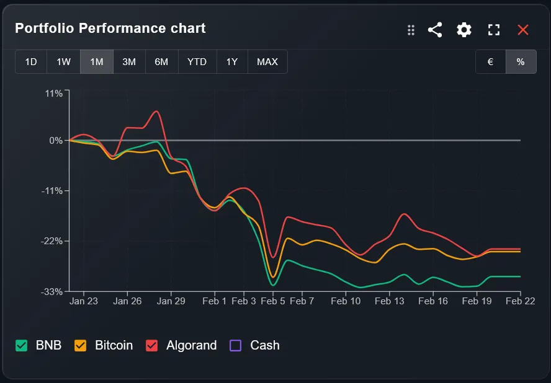Select the percentage display mode

click(521, 61)
